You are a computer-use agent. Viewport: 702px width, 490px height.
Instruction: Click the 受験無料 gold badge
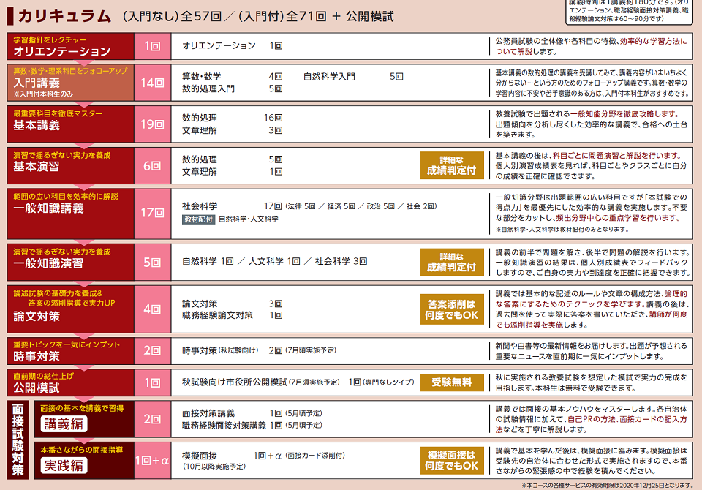click(x=451, y=382)
